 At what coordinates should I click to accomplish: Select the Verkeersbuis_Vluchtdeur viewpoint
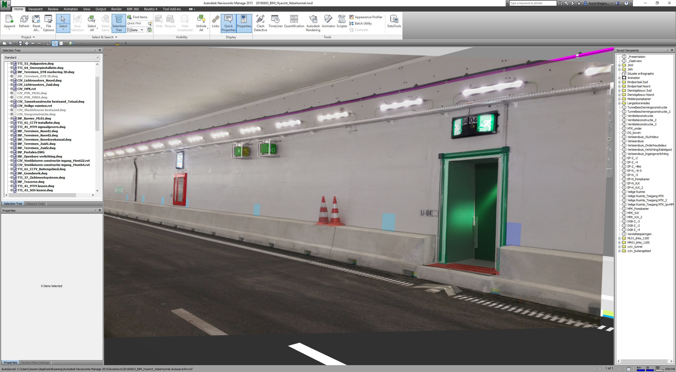643,137
